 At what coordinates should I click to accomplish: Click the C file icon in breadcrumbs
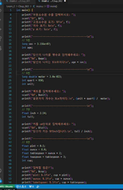[34, 6]
